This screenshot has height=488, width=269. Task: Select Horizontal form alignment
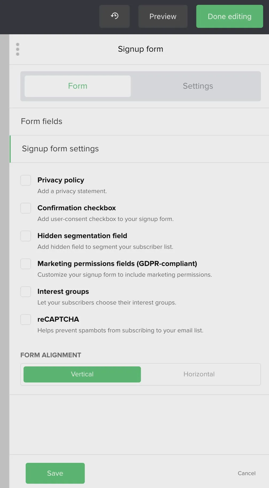pyautogui.click(x=199, y=374)
